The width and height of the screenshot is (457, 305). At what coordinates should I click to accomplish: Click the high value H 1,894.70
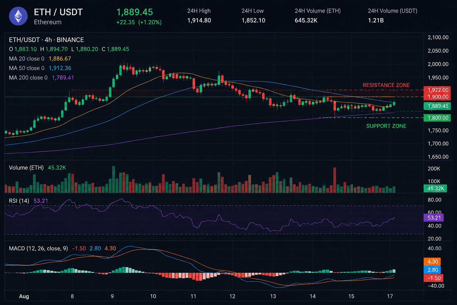click(54, 49)
